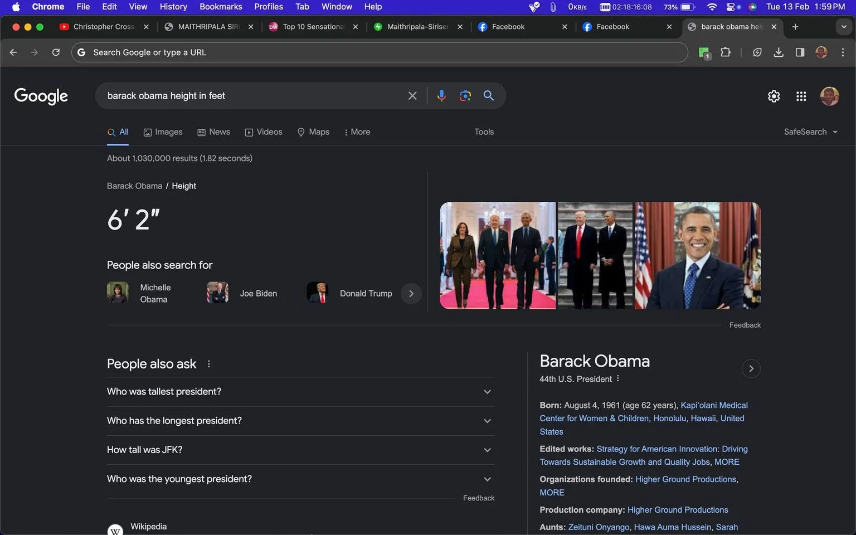The height and width of the screenshot is (535, 856).
Task: Open Chrome downloads tray
Action: (x=779, y=52)
